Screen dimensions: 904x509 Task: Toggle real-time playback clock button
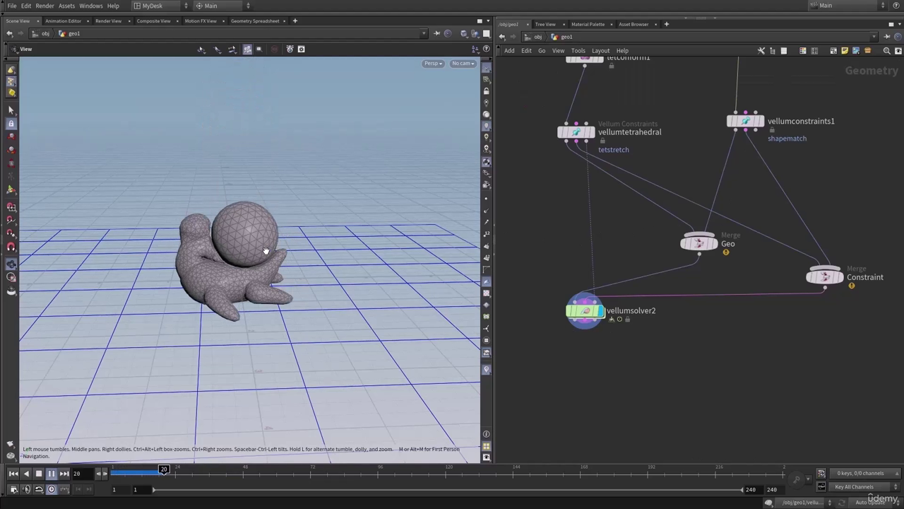pos(51,489)
